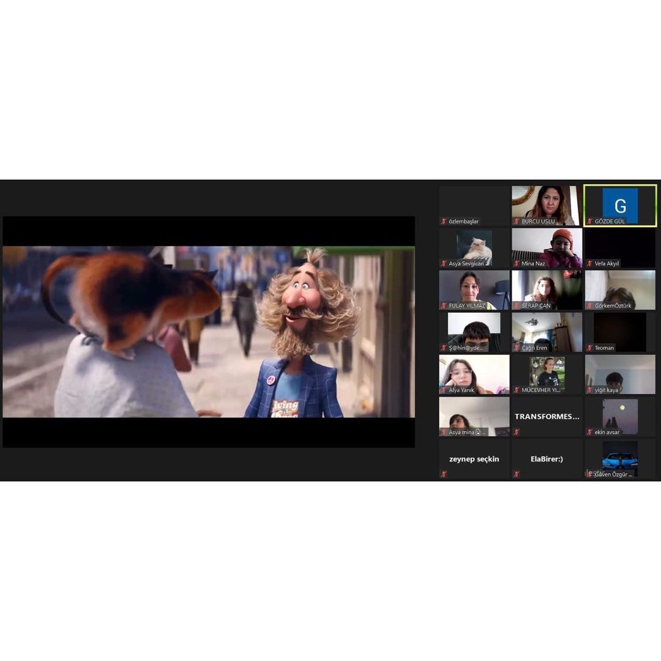Click the SERAP CAN name label
The image size is (661, 661).
(x=536, y=305)
